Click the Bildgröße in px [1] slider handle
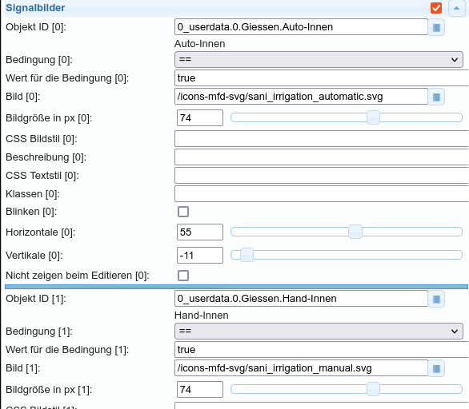 [x=373, y=389]
